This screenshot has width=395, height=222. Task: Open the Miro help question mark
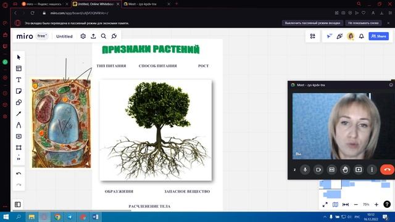pyautogui.click(x=387, y=204)
